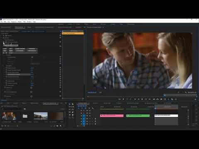The image size is (199, 149).
Task: Step back one frame in Program monitor
Action: 138,99
